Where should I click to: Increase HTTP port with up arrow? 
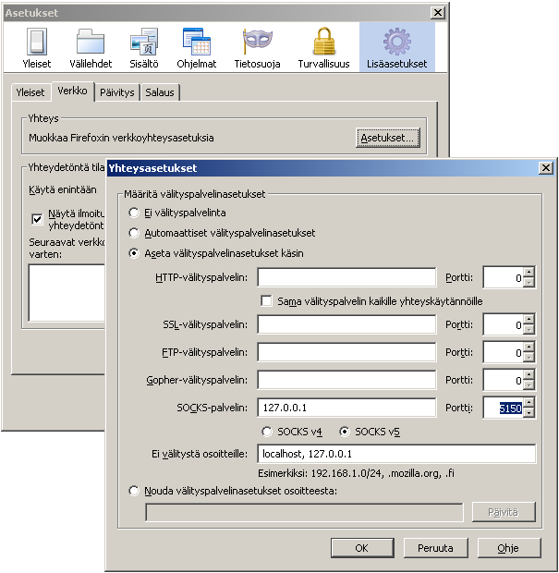[529, 272]
